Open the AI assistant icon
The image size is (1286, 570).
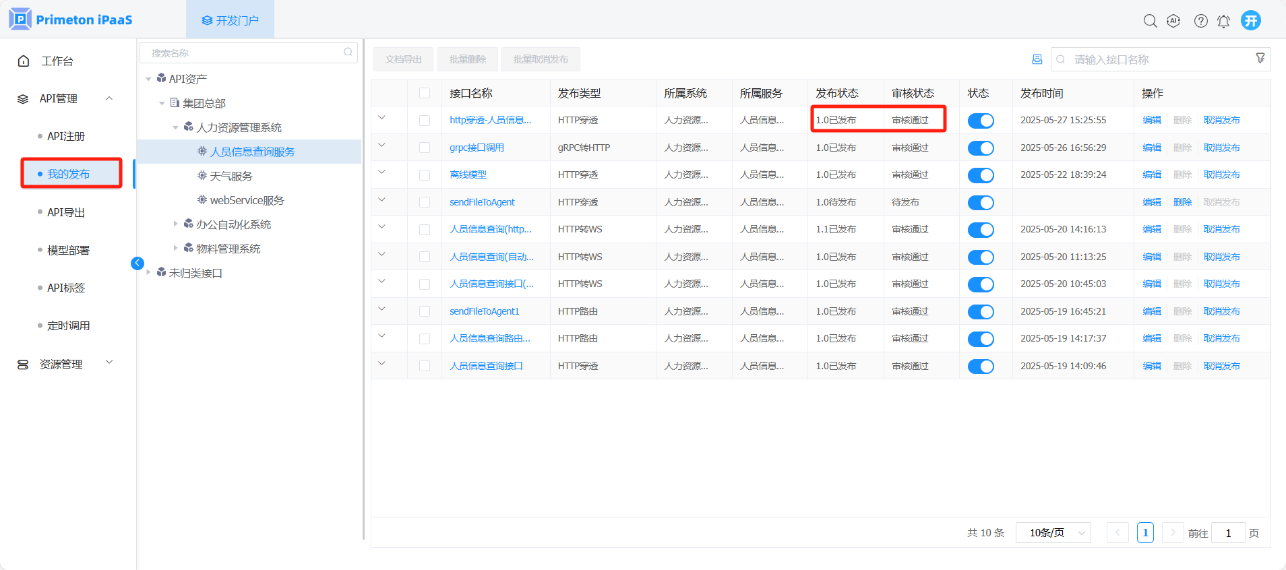coord(1173,21)
